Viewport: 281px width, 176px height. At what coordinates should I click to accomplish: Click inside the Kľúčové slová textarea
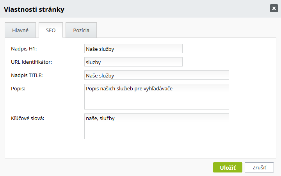(156, 130)
